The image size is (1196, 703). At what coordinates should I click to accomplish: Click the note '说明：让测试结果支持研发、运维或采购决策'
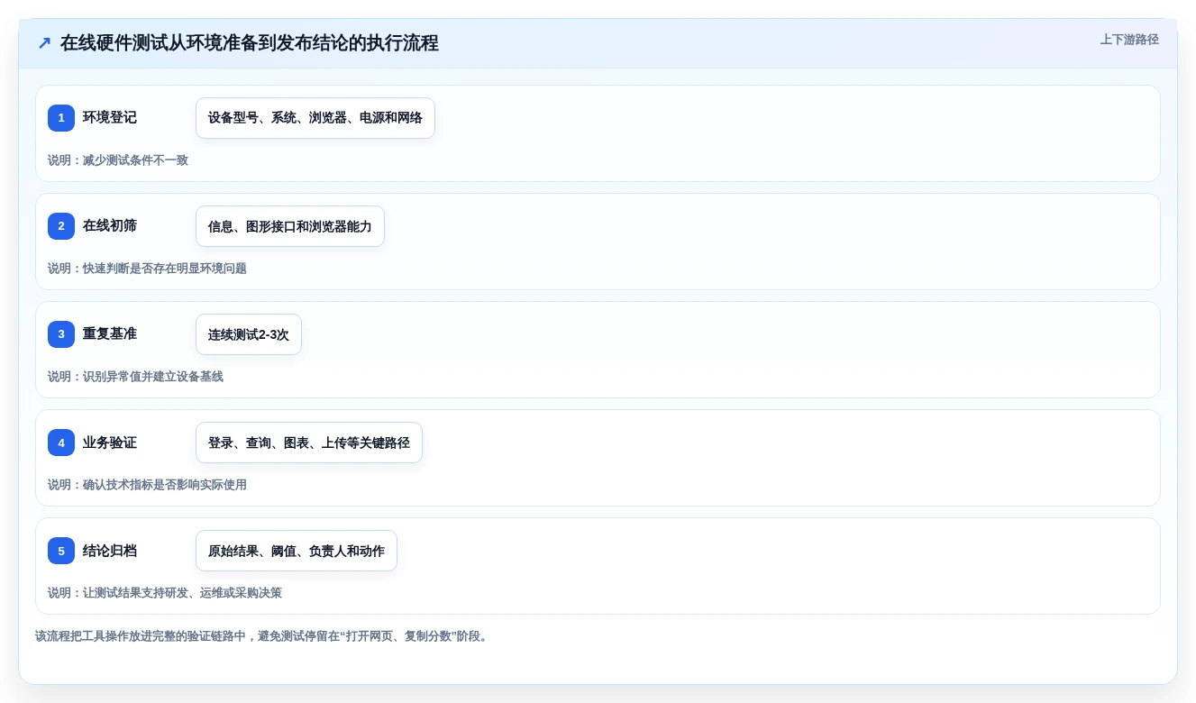tap(165, 593)
